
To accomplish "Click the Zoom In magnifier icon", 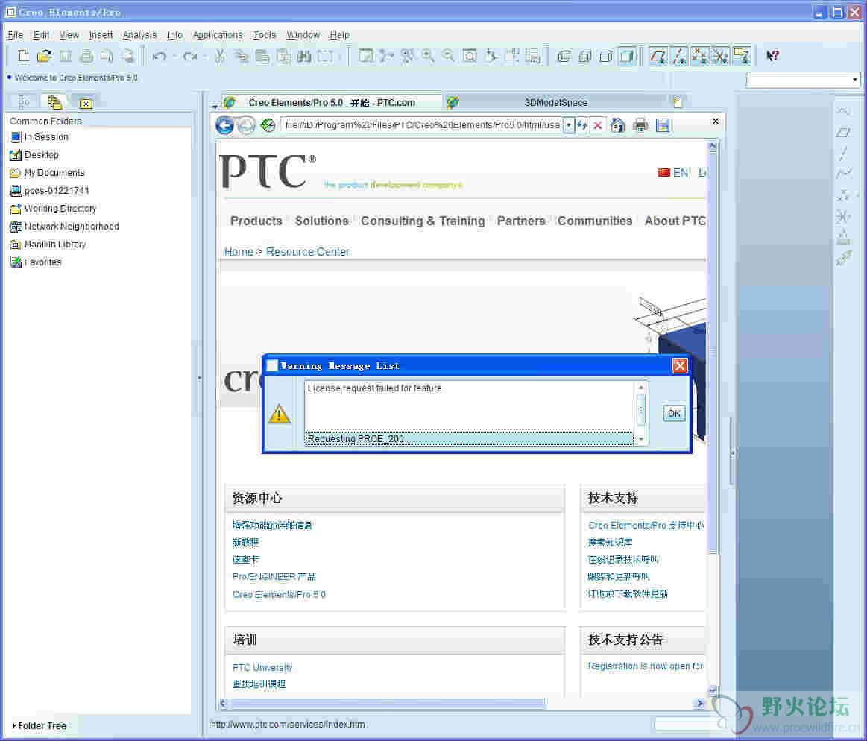I will (428, 55).
